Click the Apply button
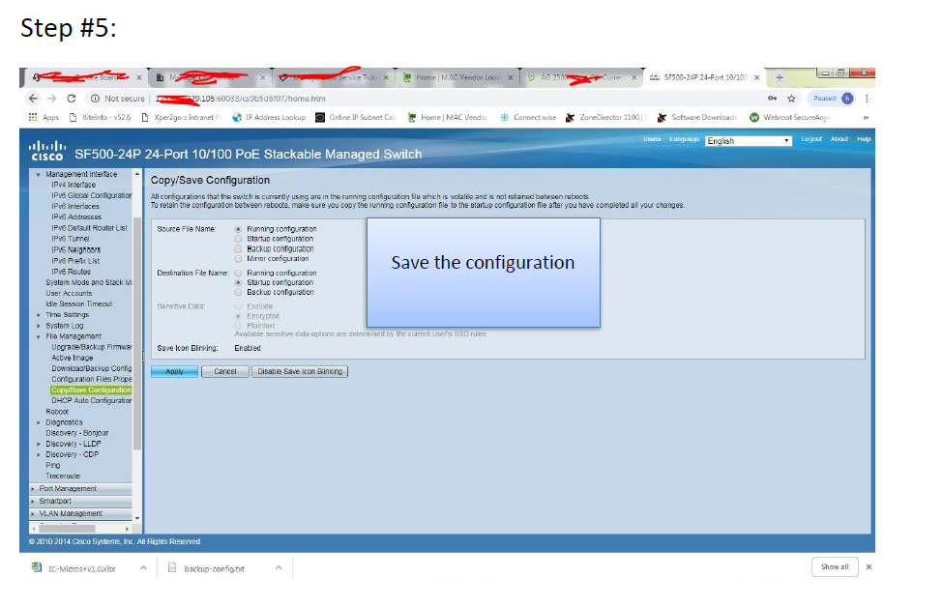The image size is (943, 607). 174,372
